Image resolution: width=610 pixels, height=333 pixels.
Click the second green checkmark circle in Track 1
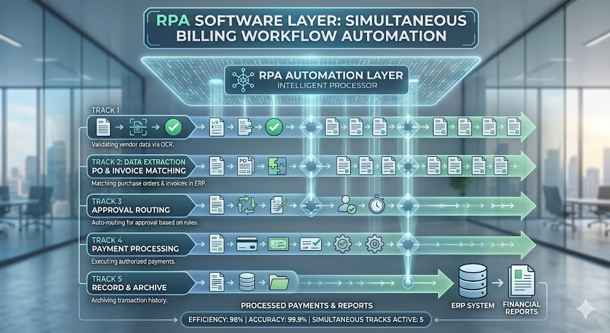click(x=274, y=127)
